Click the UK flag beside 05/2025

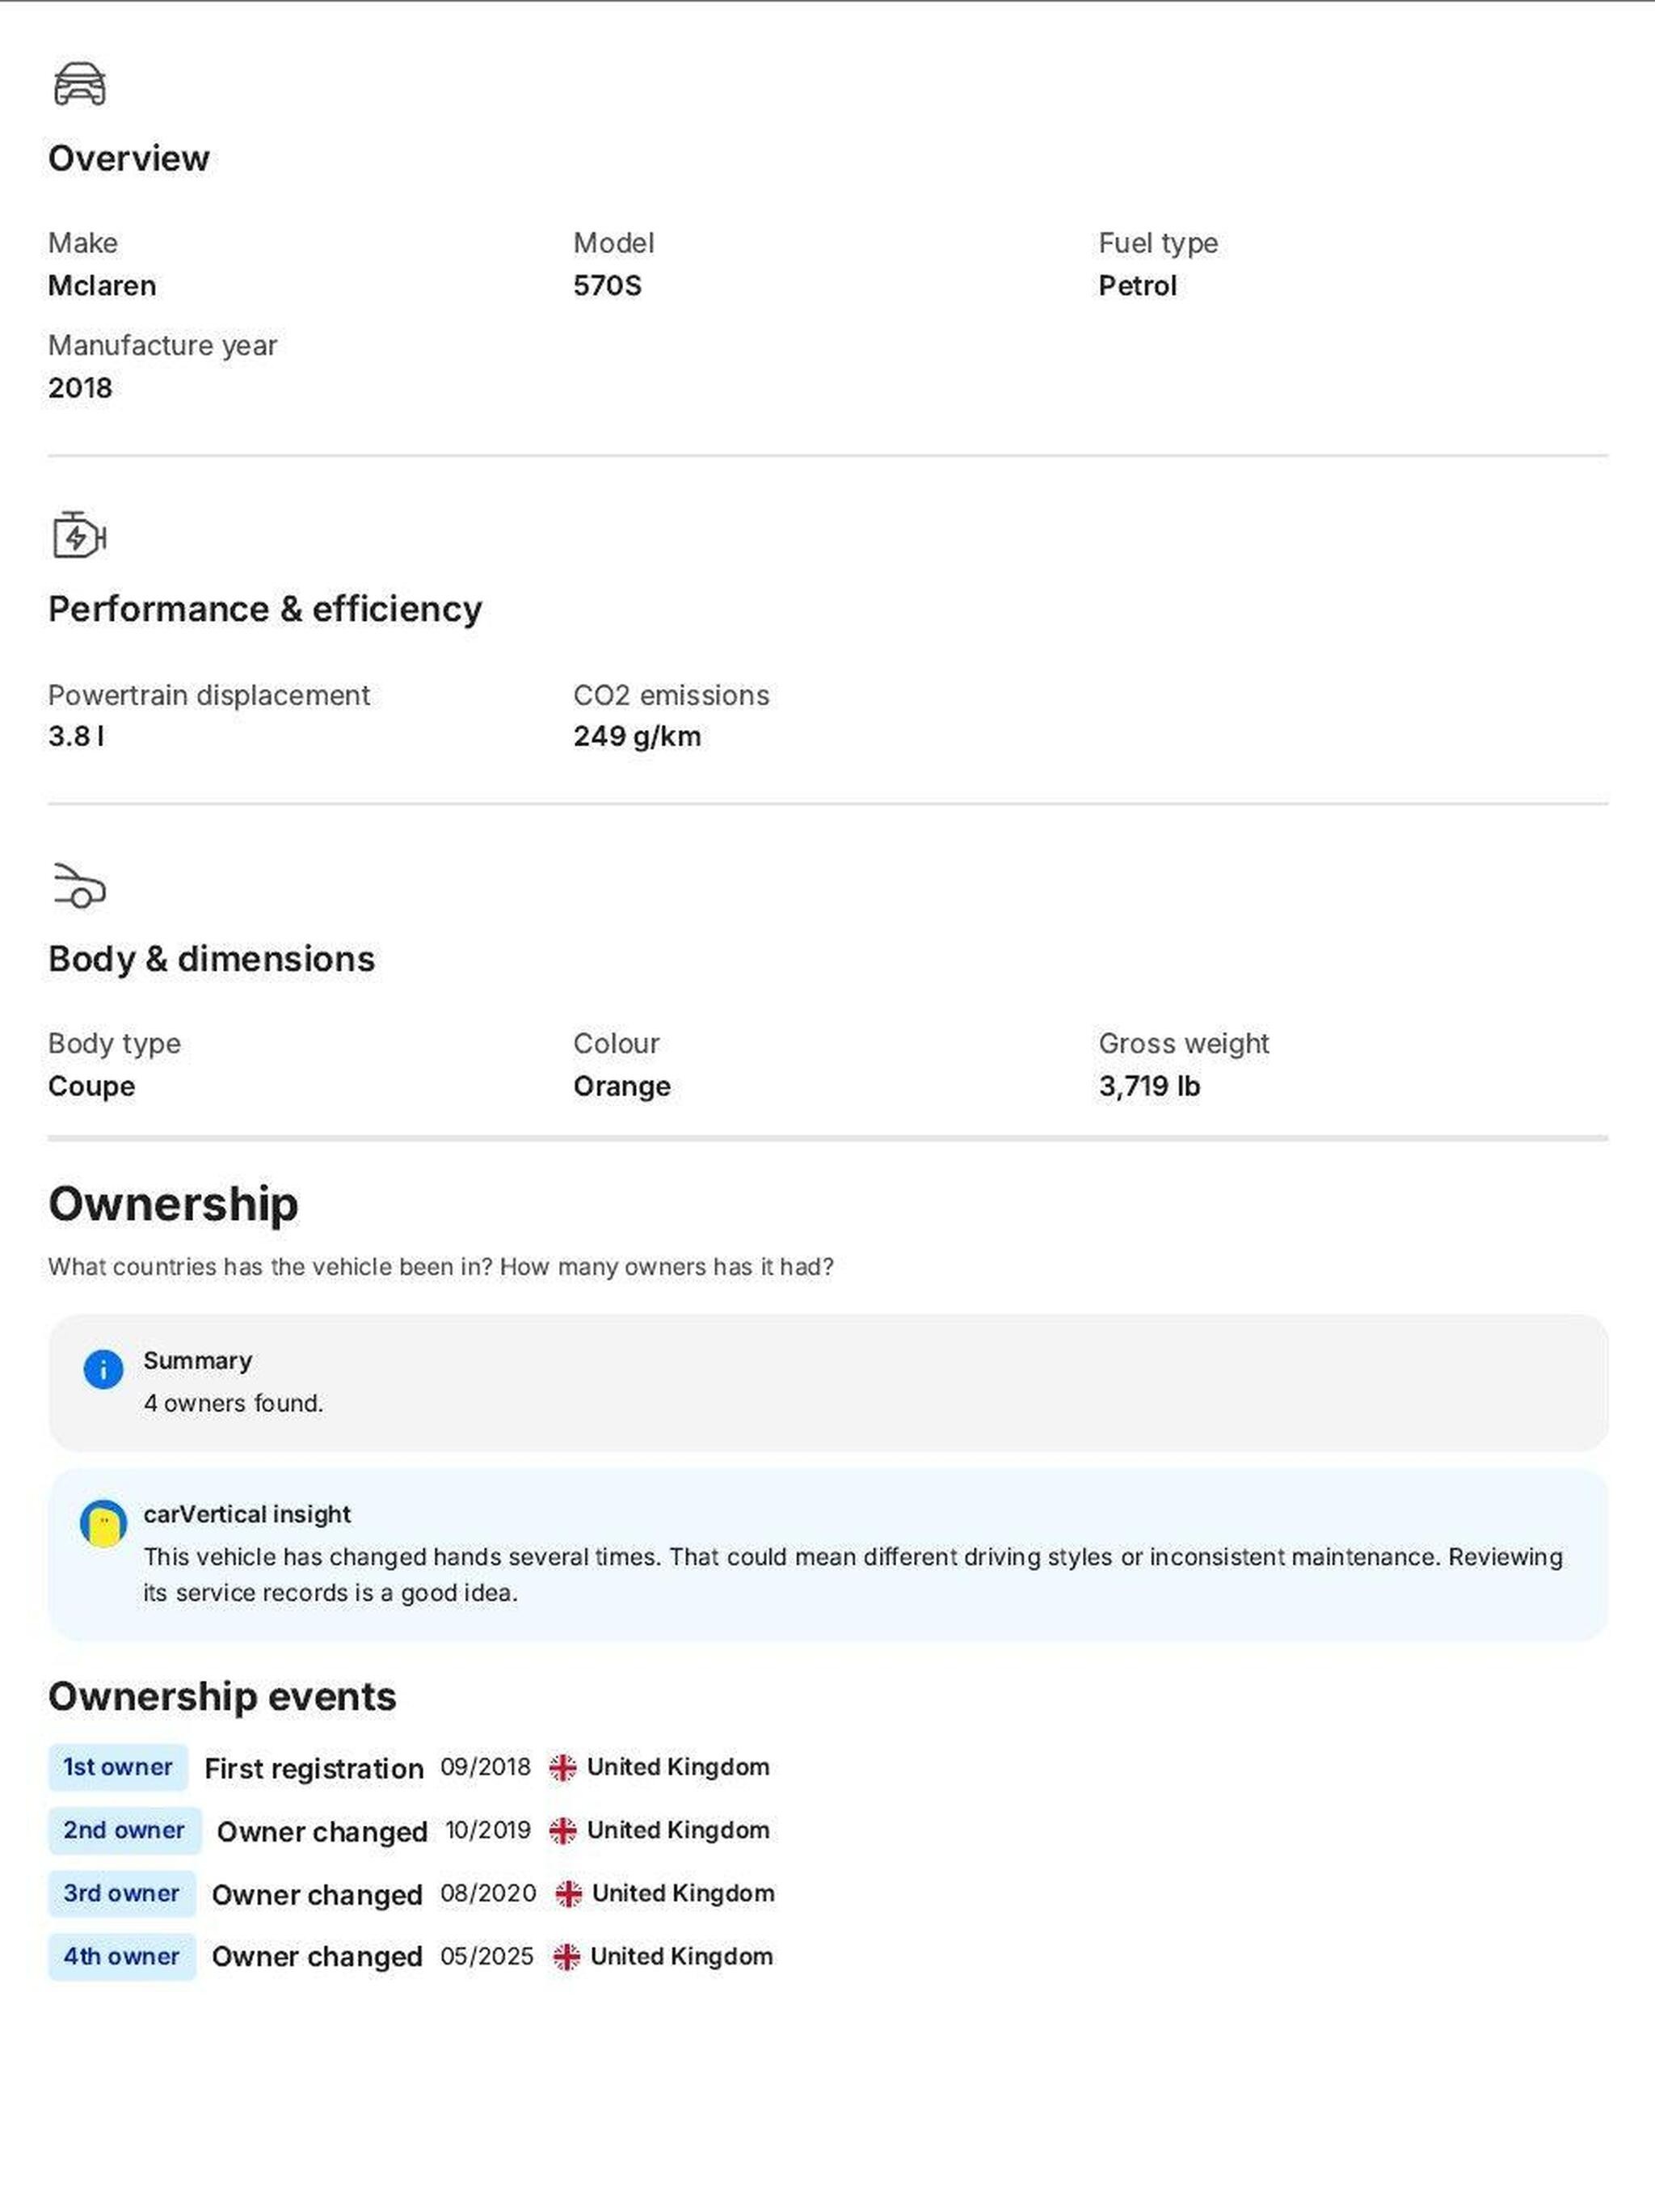coord(566,1957)
